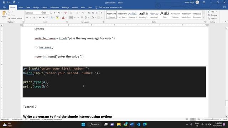Center align the paragraph
Image resolution: width=228 pixels, height=128 pixels.
[74, 17]
